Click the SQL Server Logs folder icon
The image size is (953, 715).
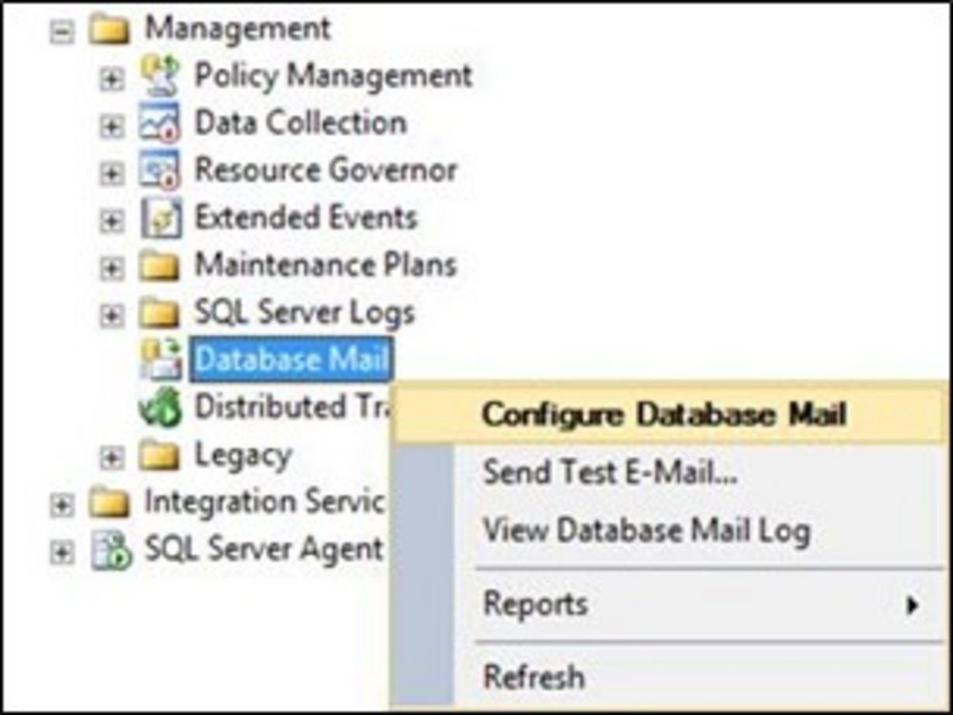[159, 313]
